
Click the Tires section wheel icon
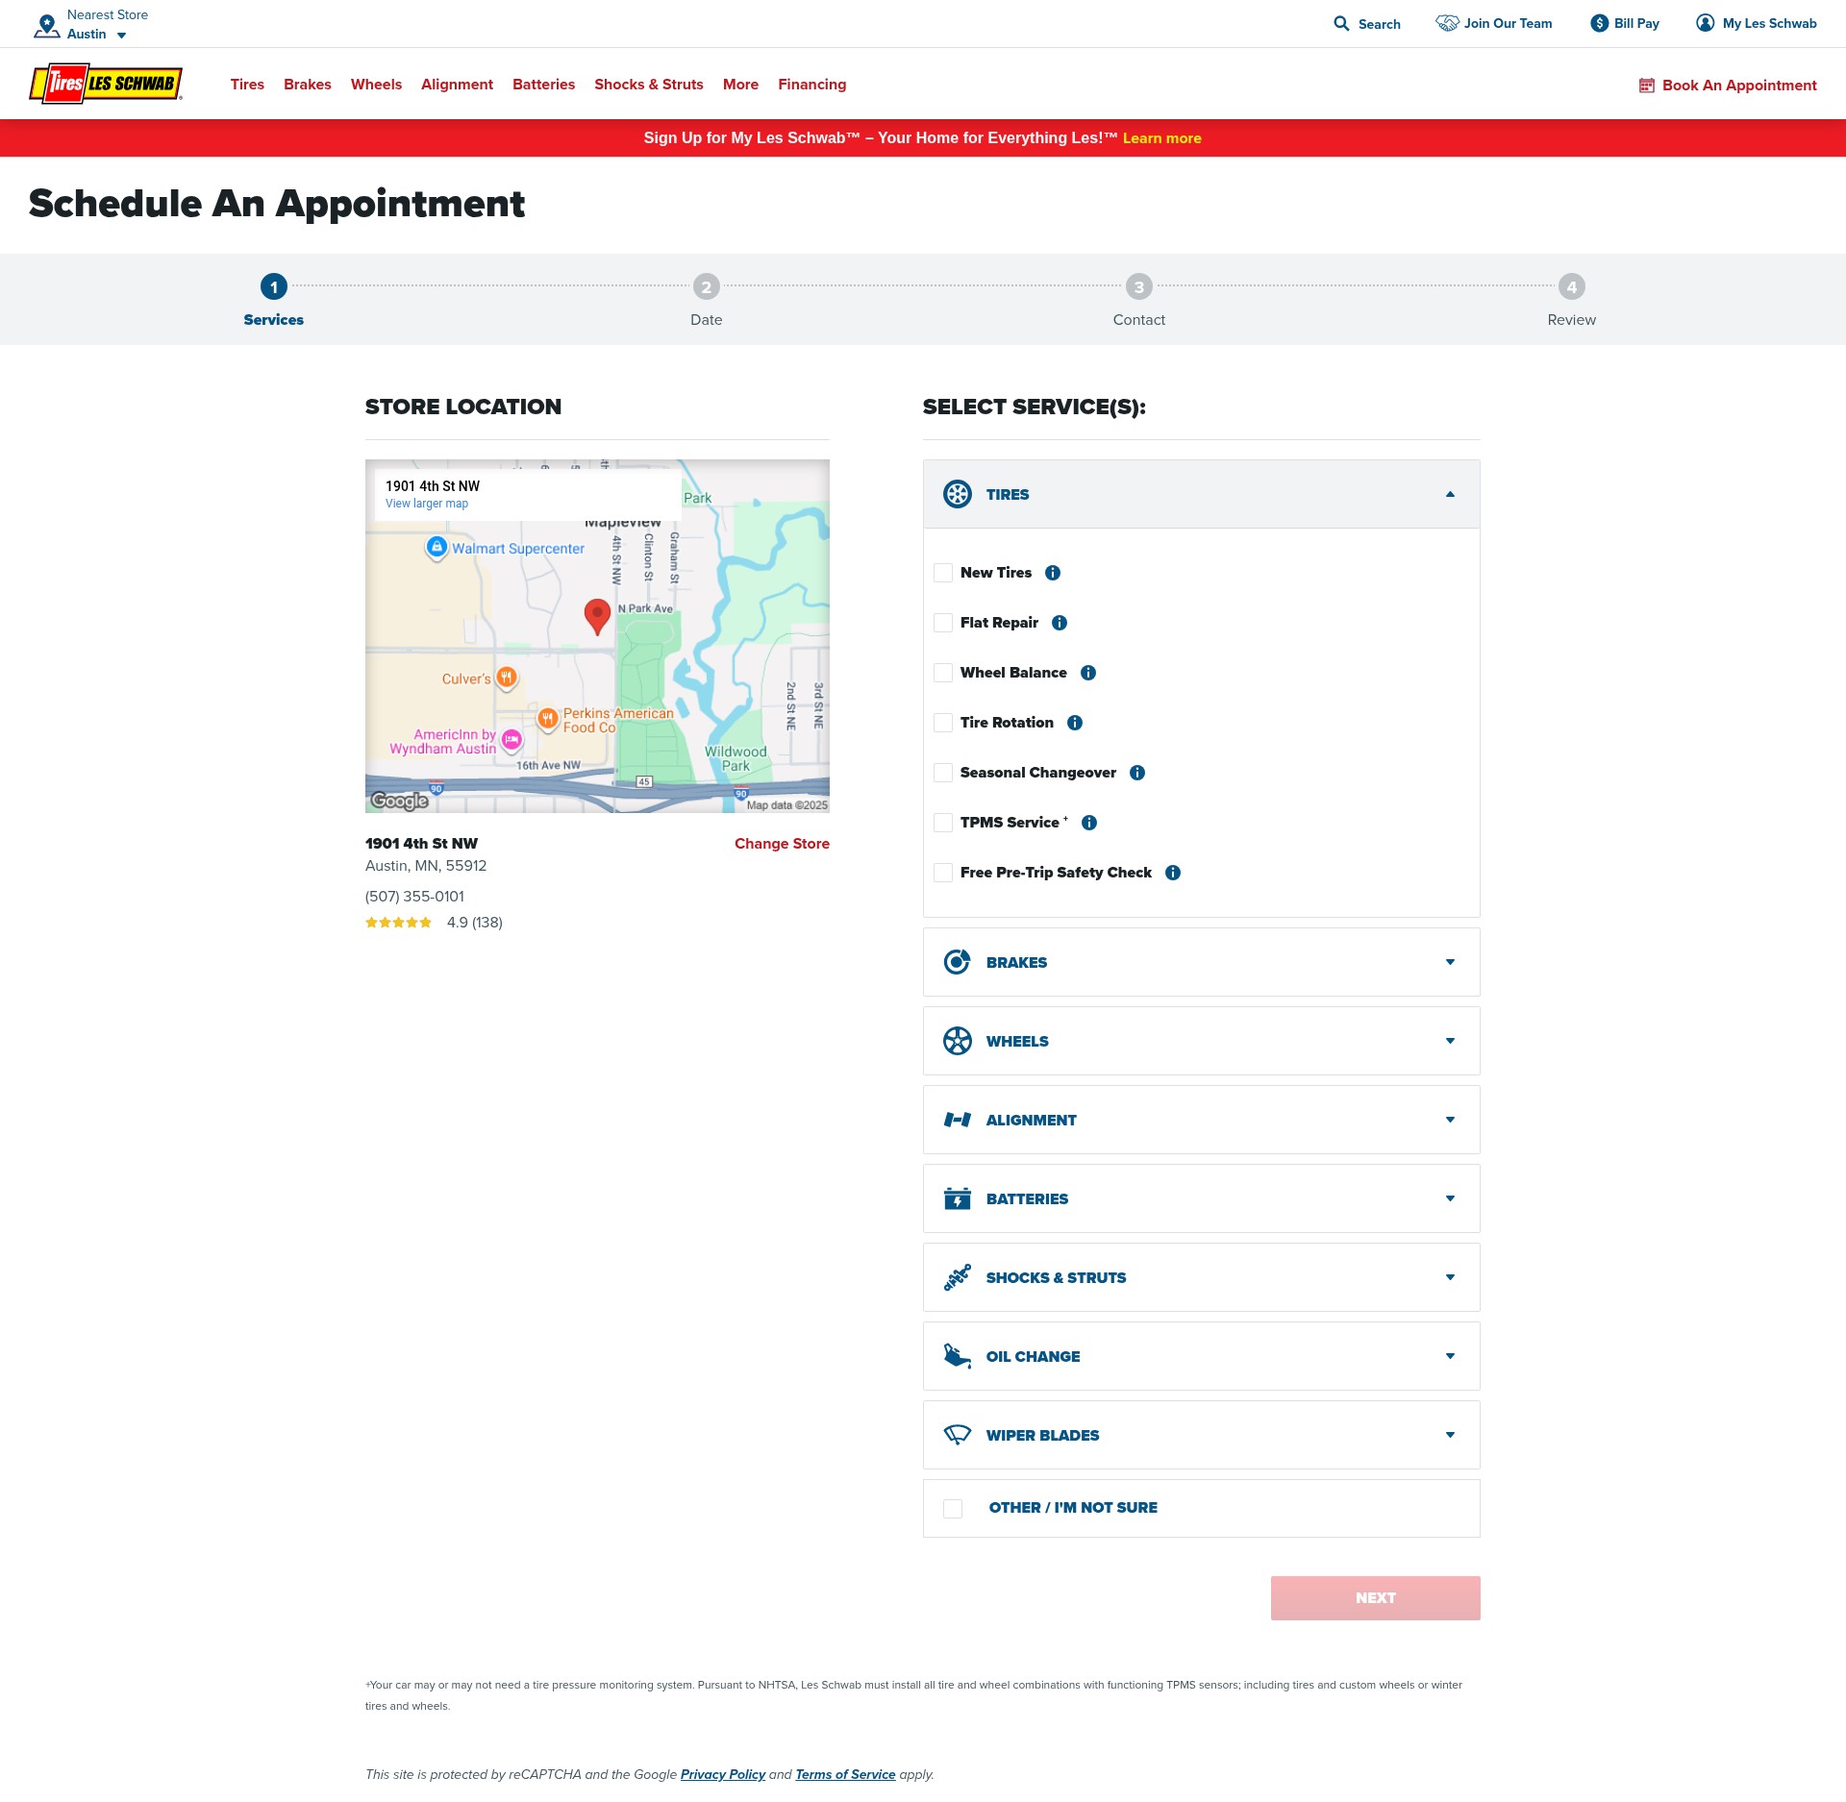click(x=957, y=494)
